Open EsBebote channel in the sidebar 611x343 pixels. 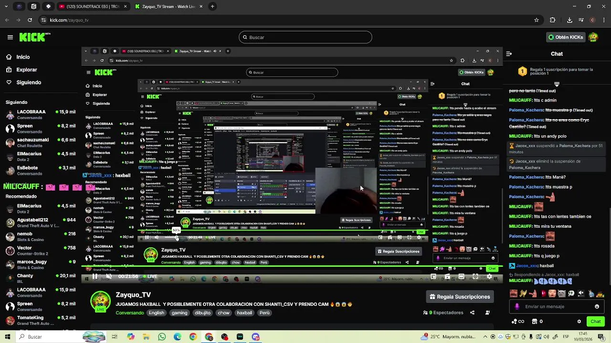coord(40,171)
